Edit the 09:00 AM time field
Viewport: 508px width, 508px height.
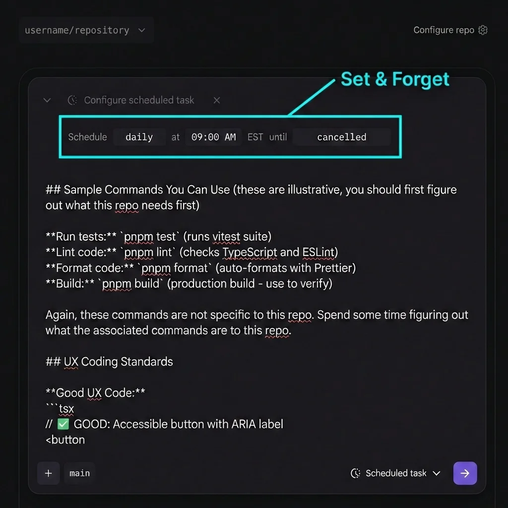[213, 137]
